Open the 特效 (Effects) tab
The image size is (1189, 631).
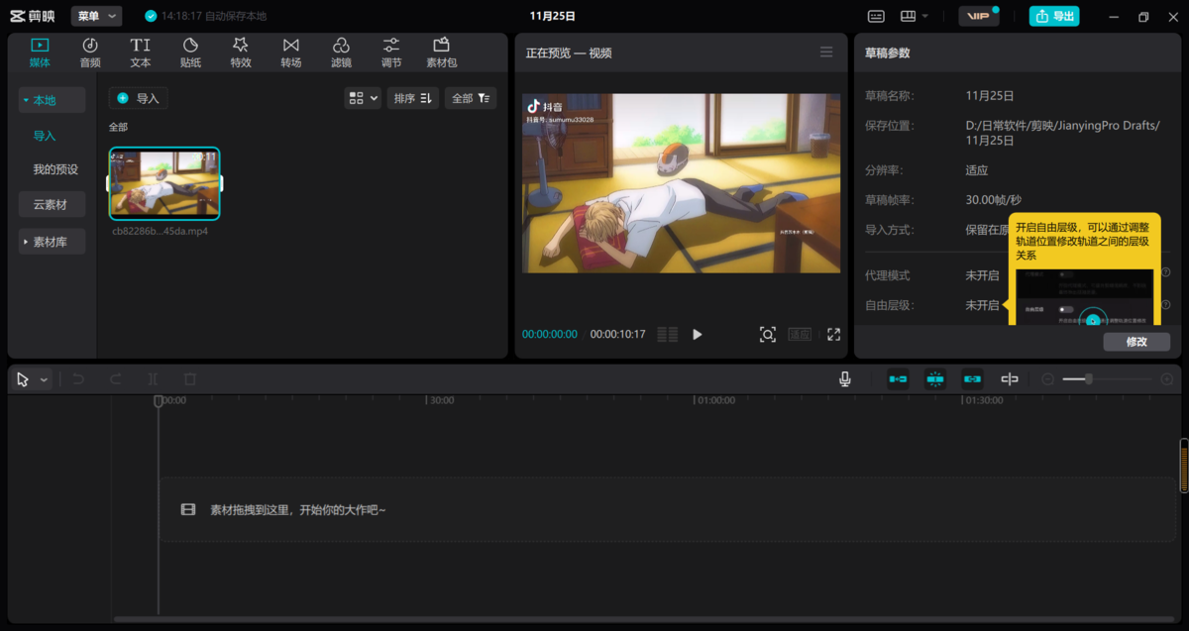[x=241, y=53]
